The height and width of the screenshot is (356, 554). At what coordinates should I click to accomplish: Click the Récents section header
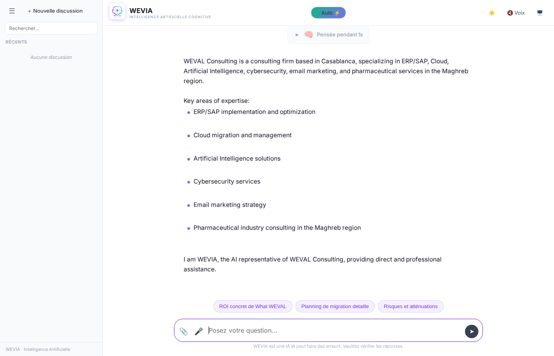pyautogui.click(x=16, y=42)
